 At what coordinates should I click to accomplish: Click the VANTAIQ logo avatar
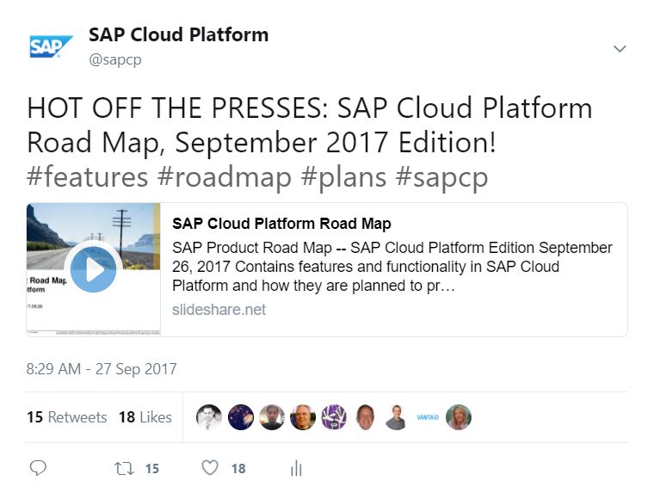[x=427, y=417]
